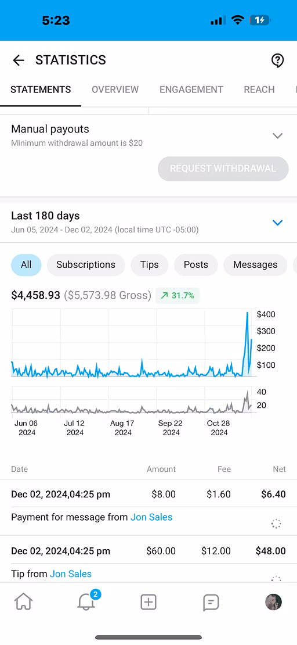This screenshot has width=297, height=645.
Task: Select the Subscriptions filter chip
Action: [86, 264]
